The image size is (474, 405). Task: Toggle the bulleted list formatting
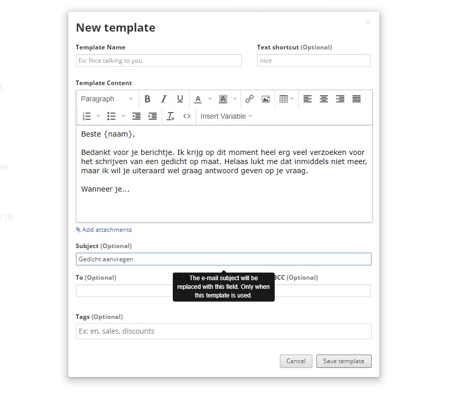coord(111,116)
